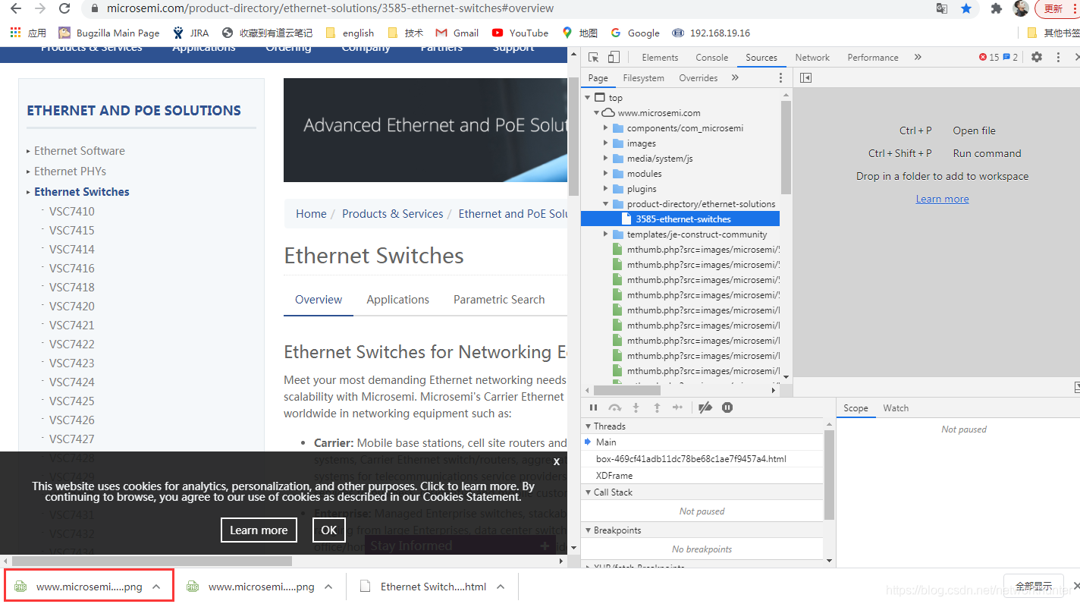The width and height of the screenshot is (1080, 604).
Task: Pause script execution
Action: (x=594, y=408)
